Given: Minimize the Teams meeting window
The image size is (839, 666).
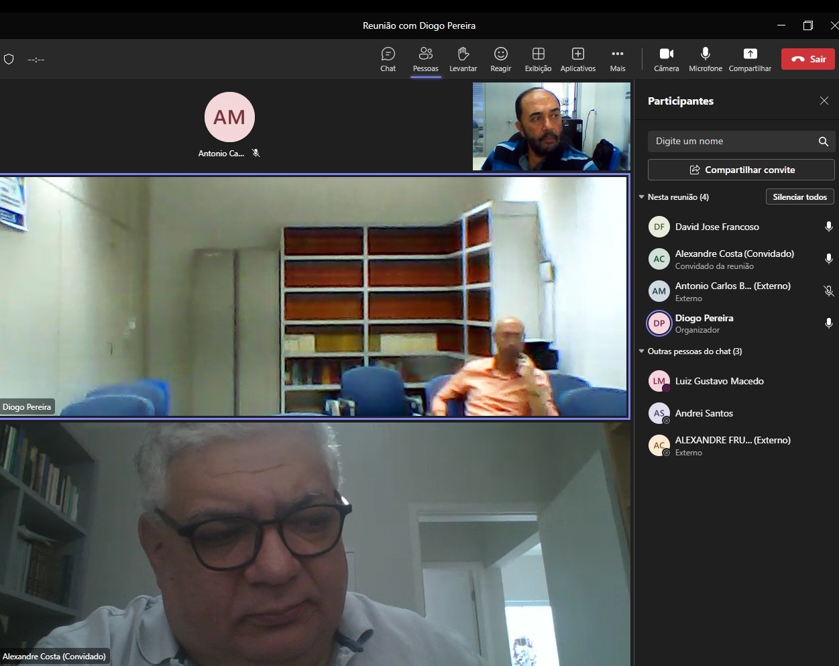Looking at the screenshot, I should pos(781,25).
